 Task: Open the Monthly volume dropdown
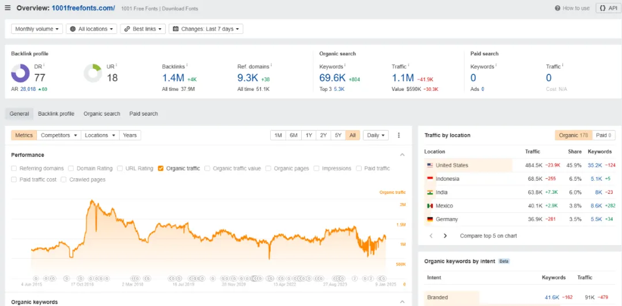[37, 29]
